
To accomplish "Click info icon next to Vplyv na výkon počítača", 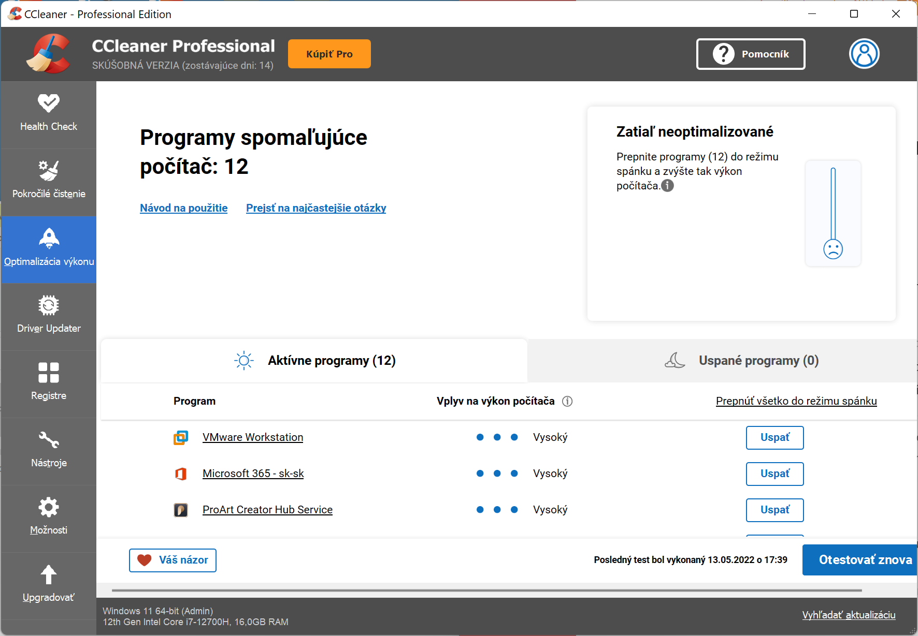I will tap(567, 402).
